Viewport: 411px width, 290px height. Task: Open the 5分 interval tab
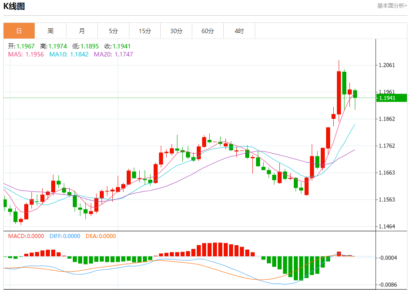[113, 31]
